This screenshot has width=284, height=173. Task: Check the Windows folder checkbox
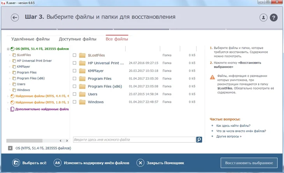pyautogui.click(x=74, y=102)
